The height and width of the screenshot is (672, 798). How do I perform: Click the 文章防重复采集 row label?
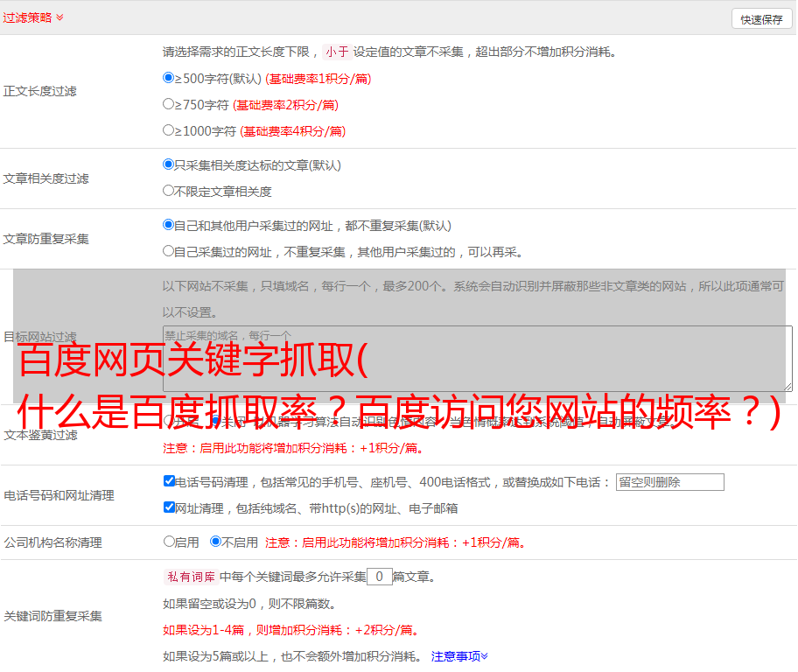(45, 239)
